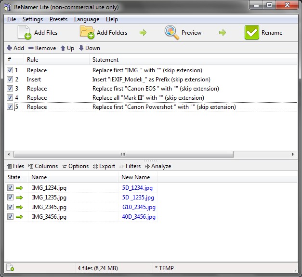Open the Columns dropdown menu

[x=43, y=166]
